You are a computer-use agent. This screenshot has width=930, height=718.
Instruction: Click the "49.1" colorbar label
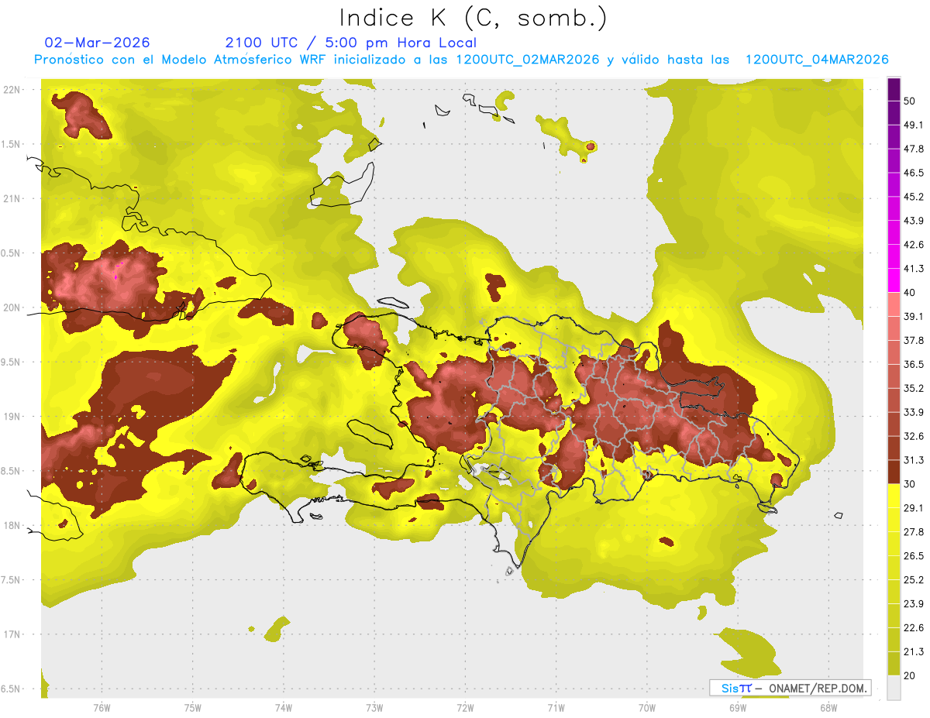914,125
